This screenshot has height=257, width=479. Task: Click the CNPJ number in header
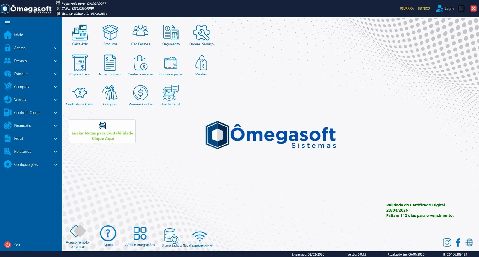click(83, 8)
